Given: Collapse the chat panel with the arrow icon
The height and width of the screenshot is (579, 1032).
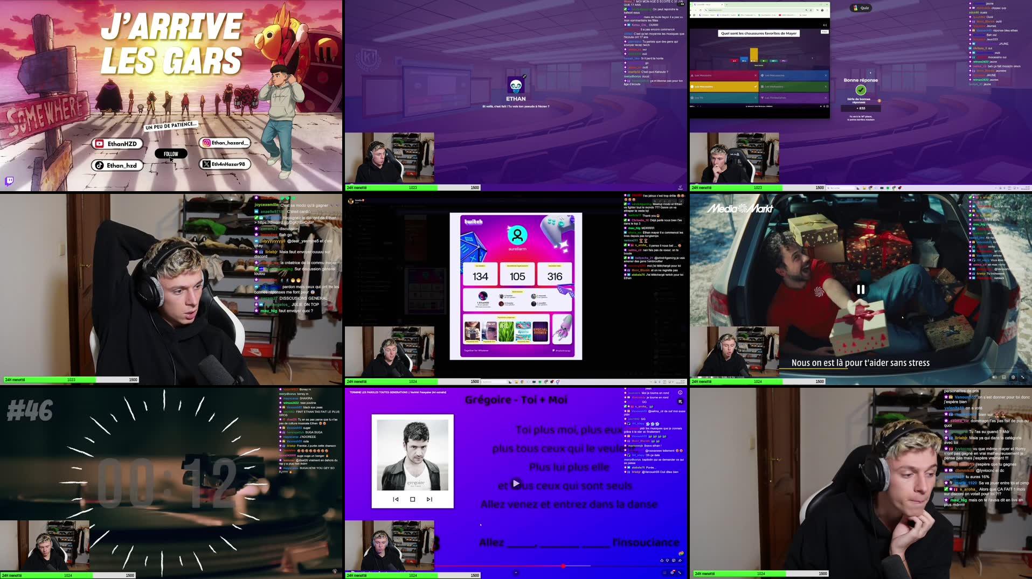Looking at the screenshot, I should coord(825,25).
